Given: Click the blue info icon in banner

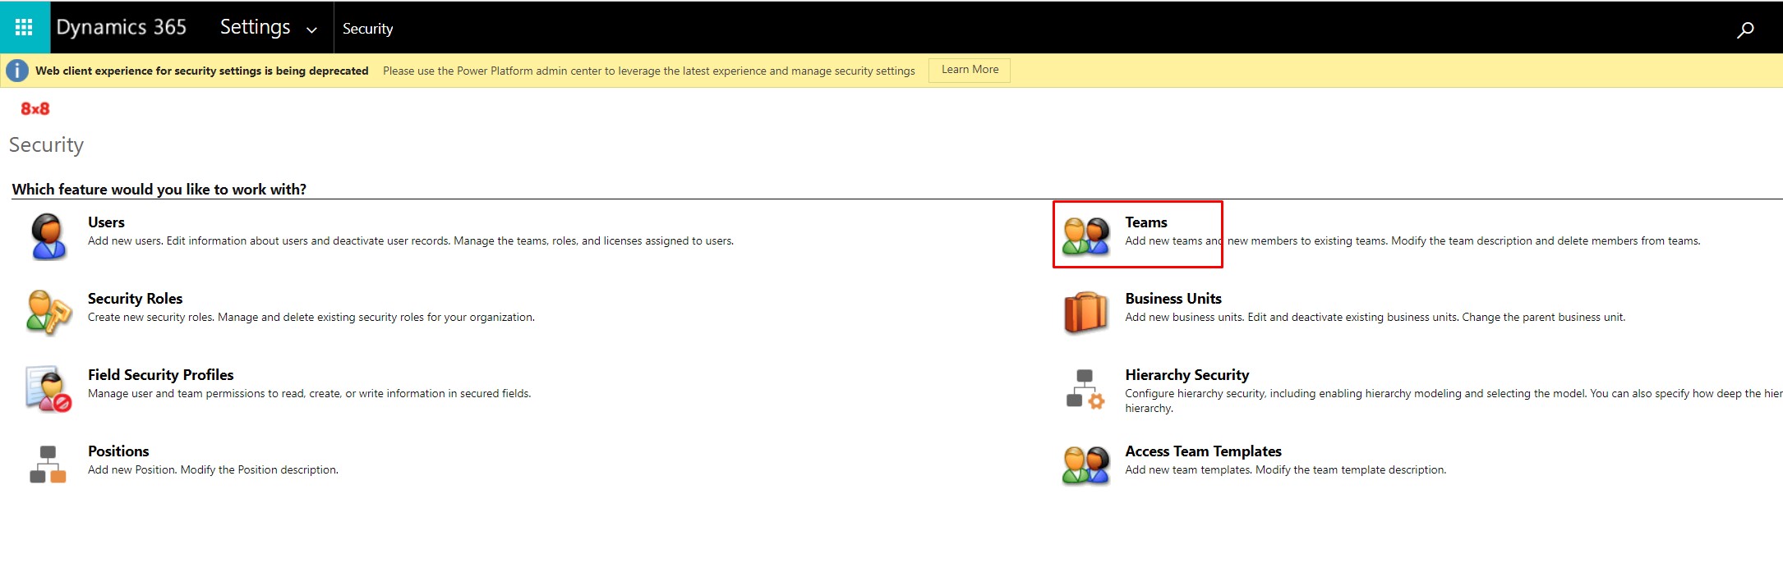Looking at the screenshot, I should click(17, 71).
